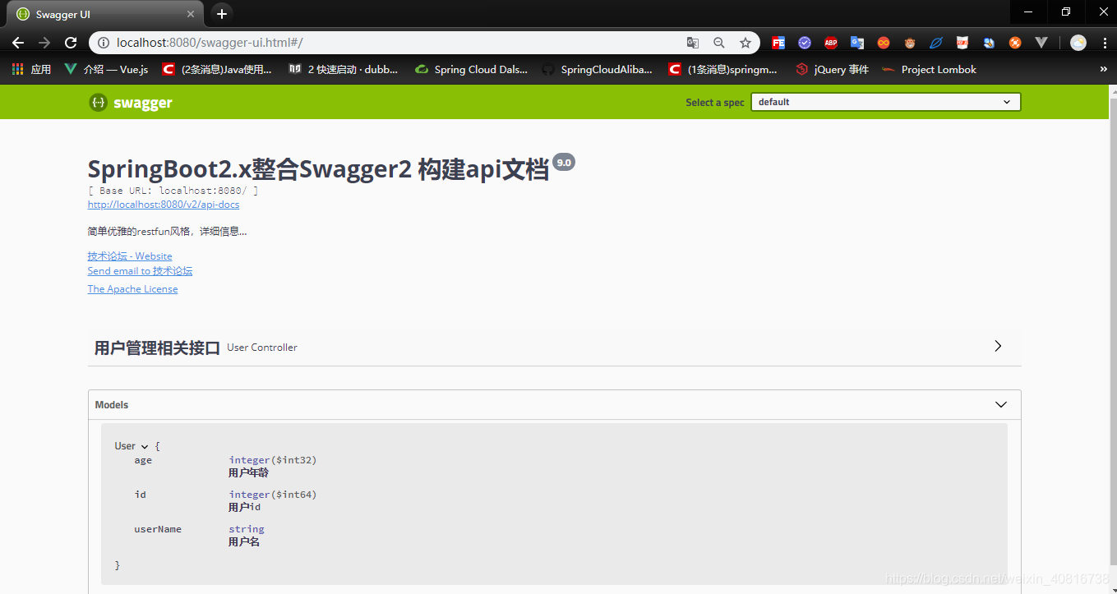This screenshot has height=594, width=1117.
Task: Reload the Swagger UI page
Action: (71, 43)
